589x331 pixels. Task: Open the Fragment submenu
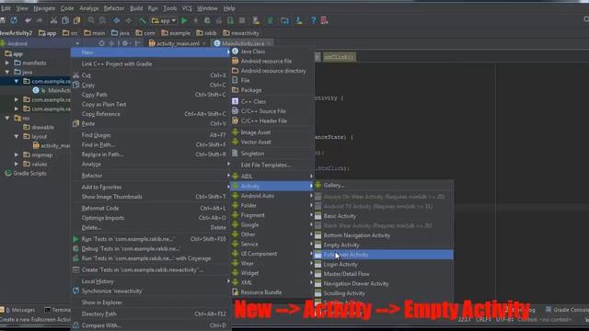point(272,215)
